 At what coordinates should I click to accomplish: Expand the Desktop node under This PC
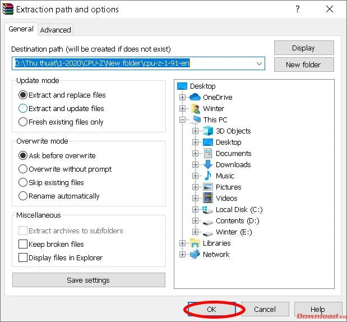195,142
